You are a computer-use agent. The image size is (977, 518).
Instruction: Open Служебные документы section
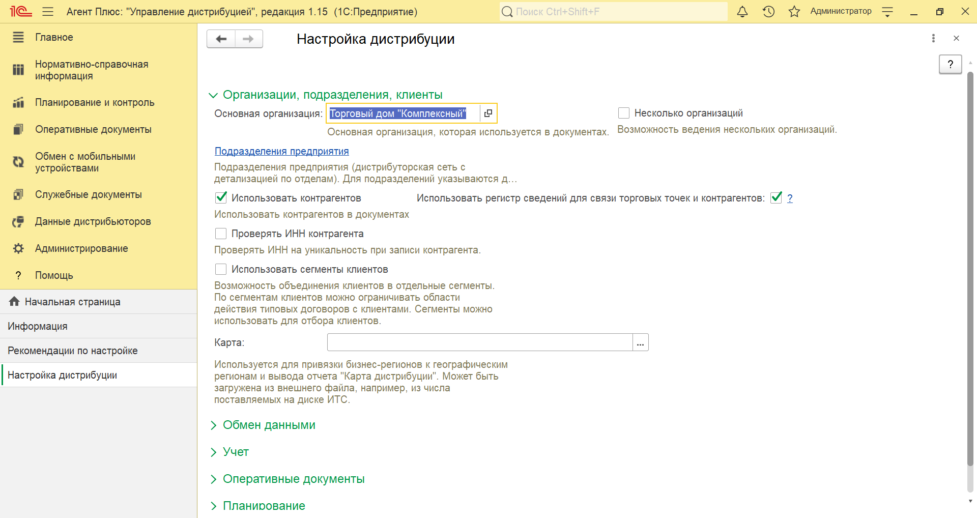click(x=89, y=194)
